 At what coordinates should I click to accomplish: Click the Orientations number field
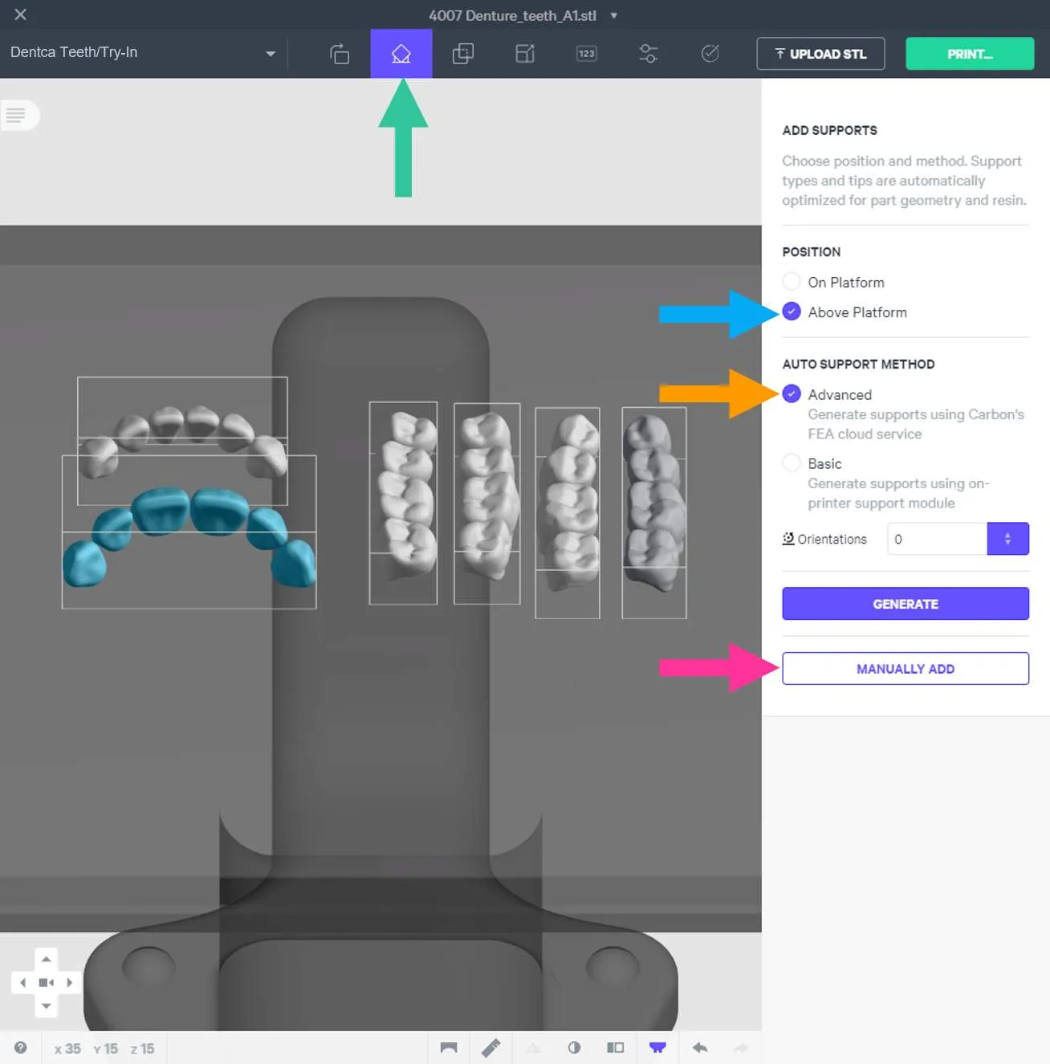click(937, 539)
